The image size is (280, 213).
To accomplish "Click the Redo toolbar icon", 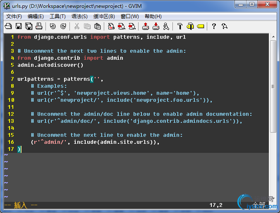I will (63, 26).
